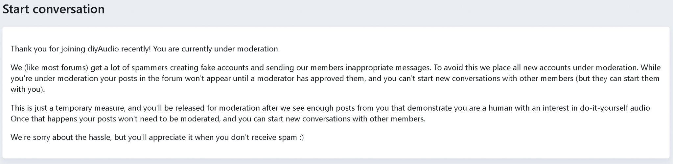Click "You are currently under moderation" text

pyautogui.click(x=217, y=49)
